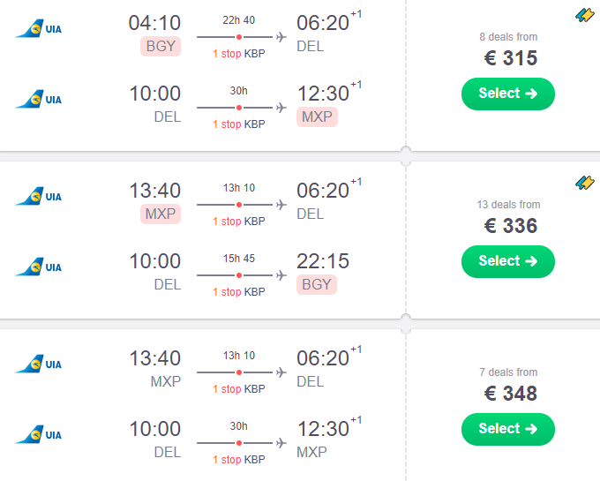Viewport: 600px width, 481px height.
Task: Click the airplane icon on the 15h 45 route
Action: tap(281, 275)
